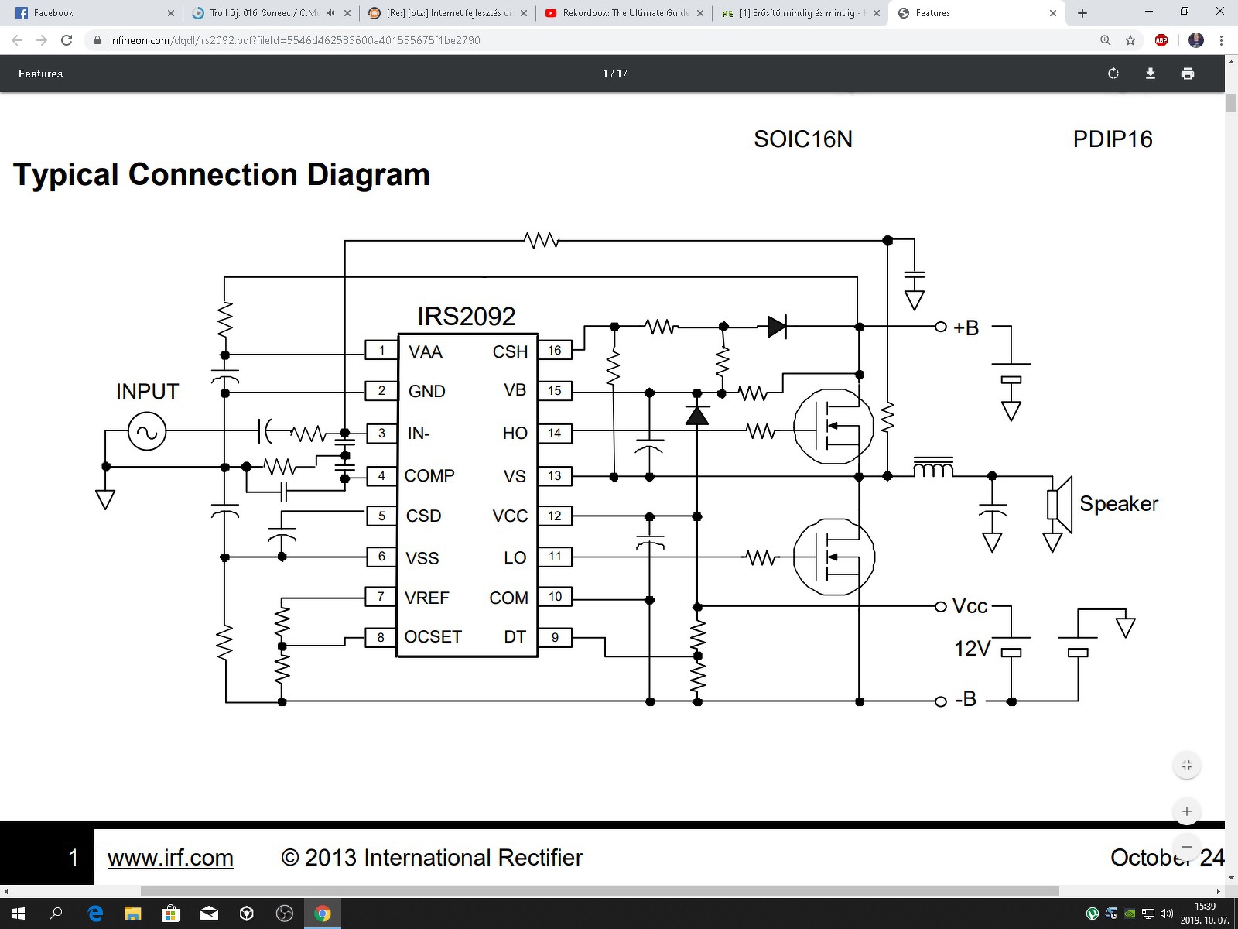
Task: Open Windows taskbar search
Action: [x=56, y=914]
